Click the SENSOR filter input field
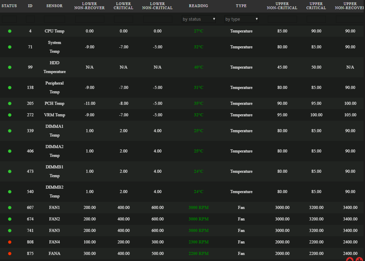 pyautogui.click(x=54, y=19)
